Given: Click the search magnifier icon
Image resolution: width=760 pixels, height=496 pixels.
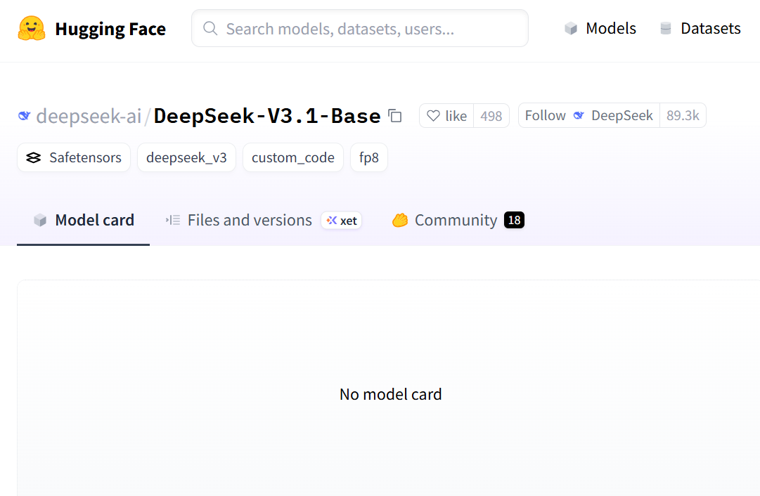Looking at the screenshot, I should (210, 29).
